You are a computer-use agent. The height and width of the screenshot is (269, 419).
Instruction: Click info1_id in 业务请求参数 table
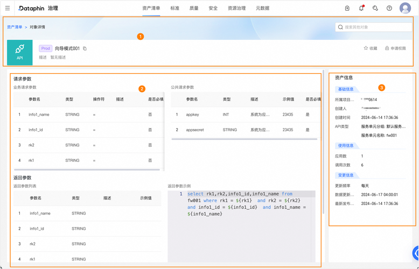click(x=36, y=130)
